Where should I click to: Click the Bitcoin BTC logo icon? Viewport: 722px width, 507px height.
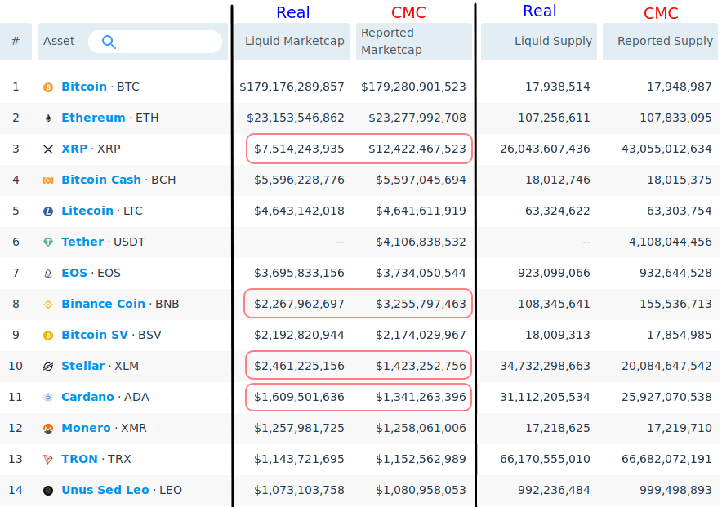pos(47,87)
